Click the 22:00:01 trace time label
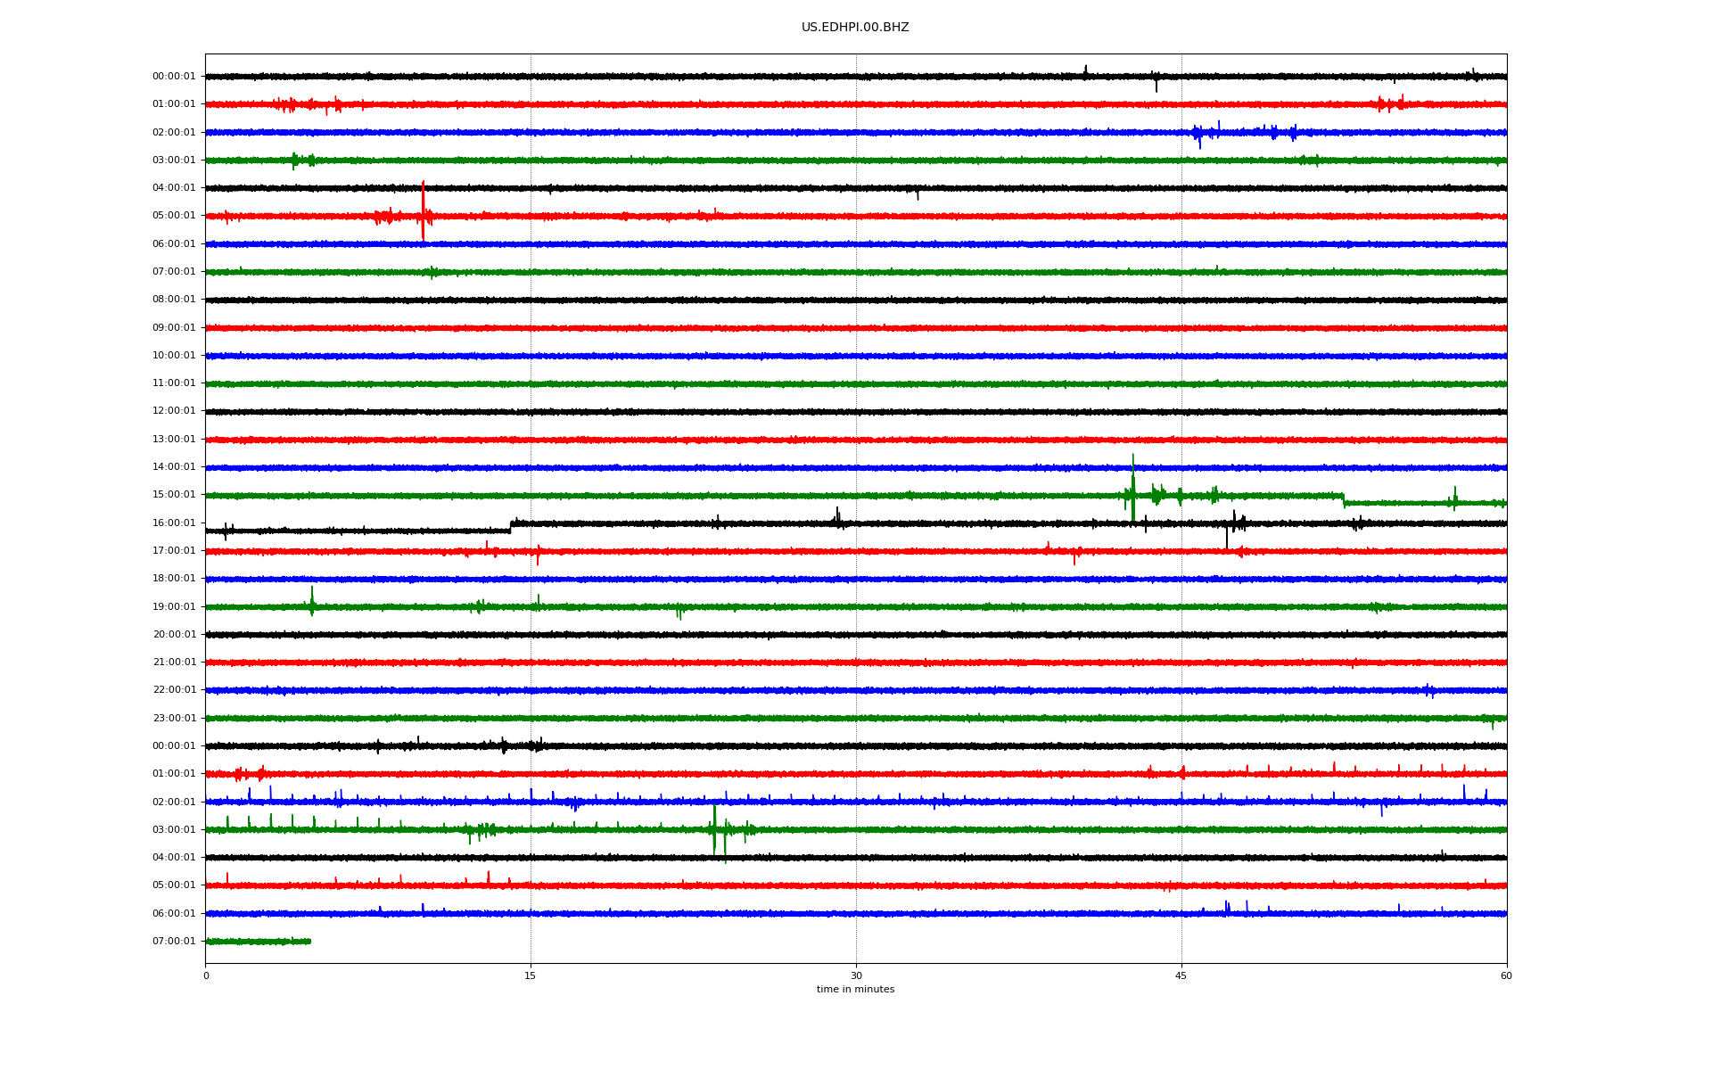 tap(174, 690)
